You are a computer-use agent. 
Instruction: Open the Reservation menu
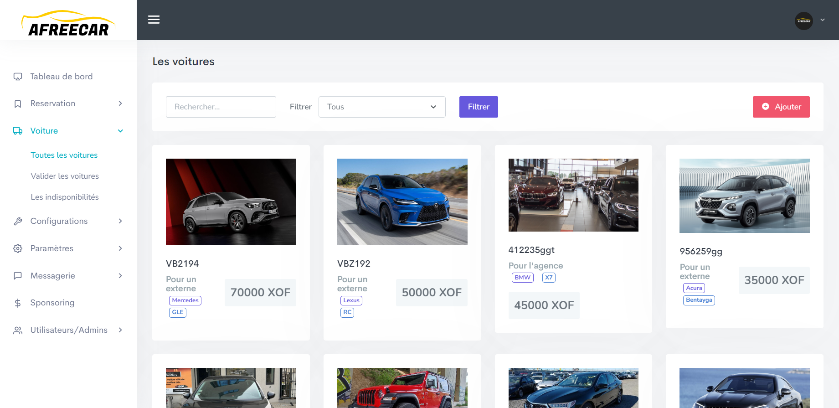click(53, 103)
